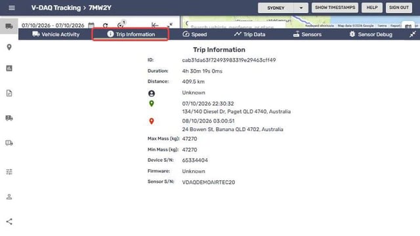Open the Trip Data tab
Image resolution: width=420 pixels, height=236 pixels.
pyautogui.click(x=249, y=34)
